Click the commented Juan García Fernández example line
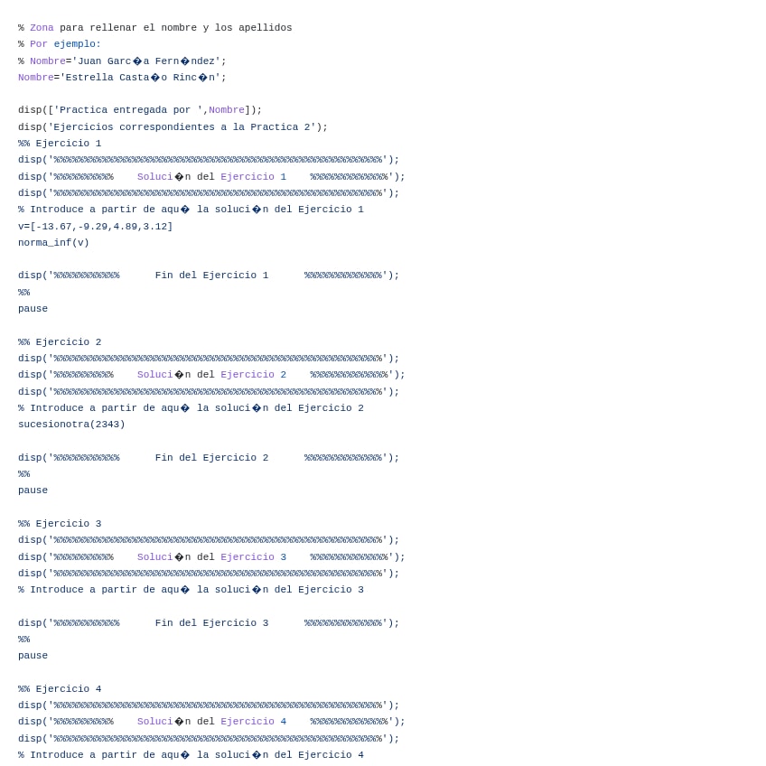766x766 pixels. 122,61
